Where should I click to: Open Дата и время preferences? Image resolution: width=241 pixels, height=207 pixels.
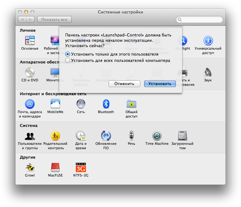pyautogui.click(x=81, y=136)
